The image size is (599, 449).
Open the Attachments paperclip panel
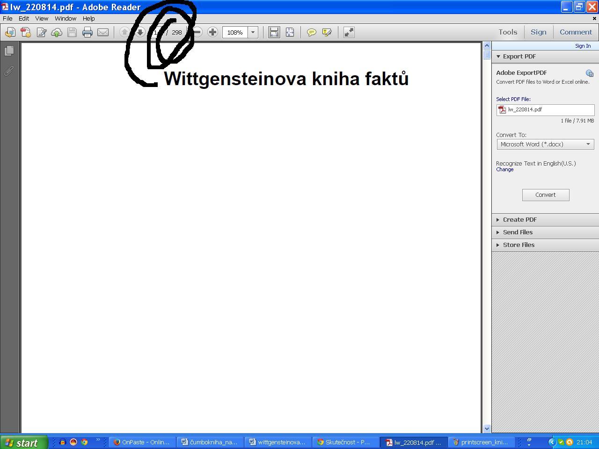coord(8,71)
